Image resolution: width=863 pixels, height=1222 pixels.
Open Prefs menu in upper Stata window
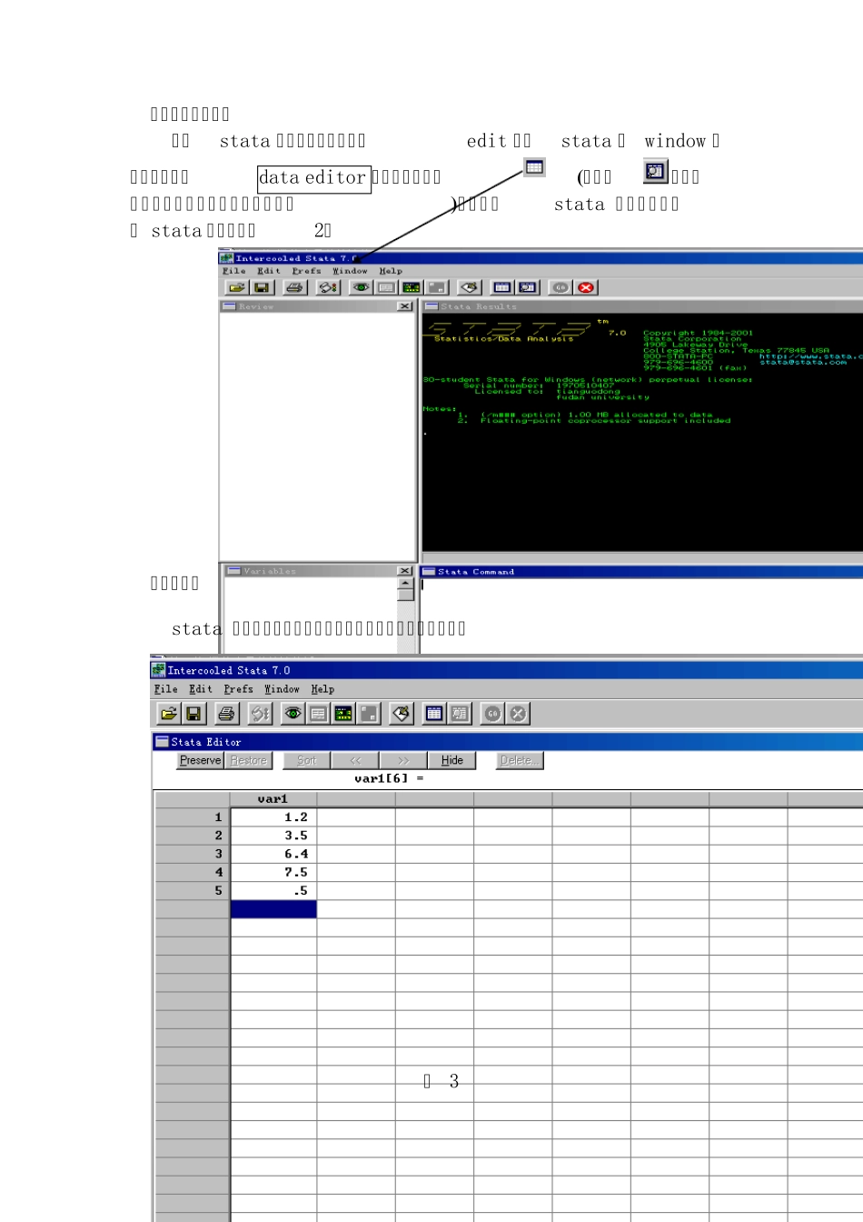tap(307, 271)
